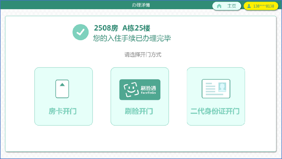Click the ID card icon
This screenshot has width=282, height=159.
(216, 89)
